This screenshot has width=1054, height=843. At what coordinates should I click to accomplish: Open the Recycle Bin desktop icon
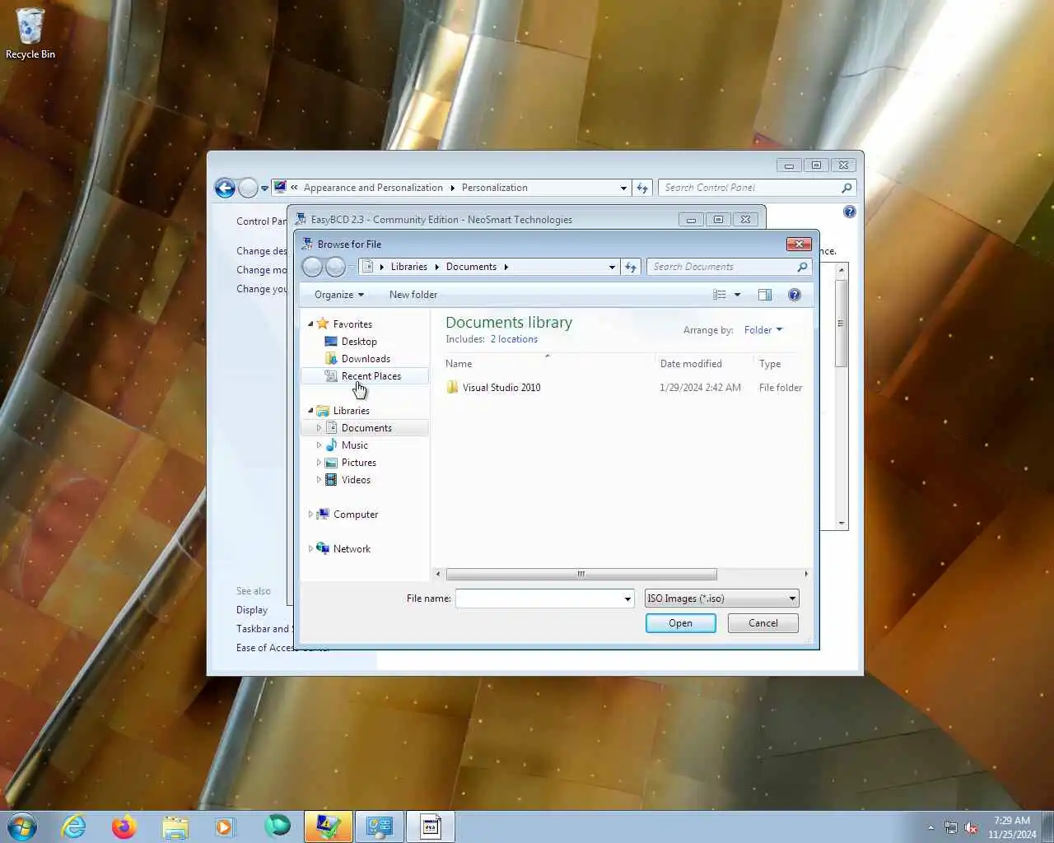coord(30,34)
